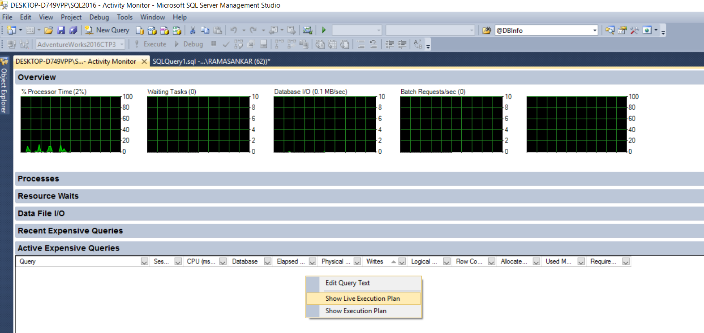Click the Cut scissors icon
704x333 pixels.
click(x=193, y=30)
